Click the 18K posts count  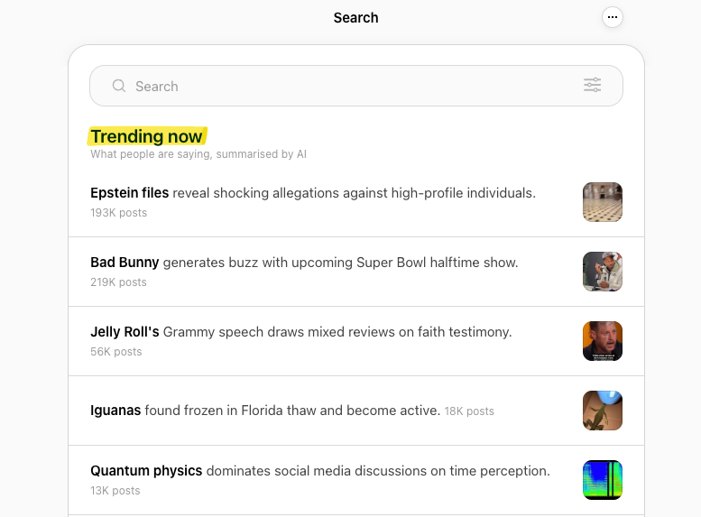point(469,411)
